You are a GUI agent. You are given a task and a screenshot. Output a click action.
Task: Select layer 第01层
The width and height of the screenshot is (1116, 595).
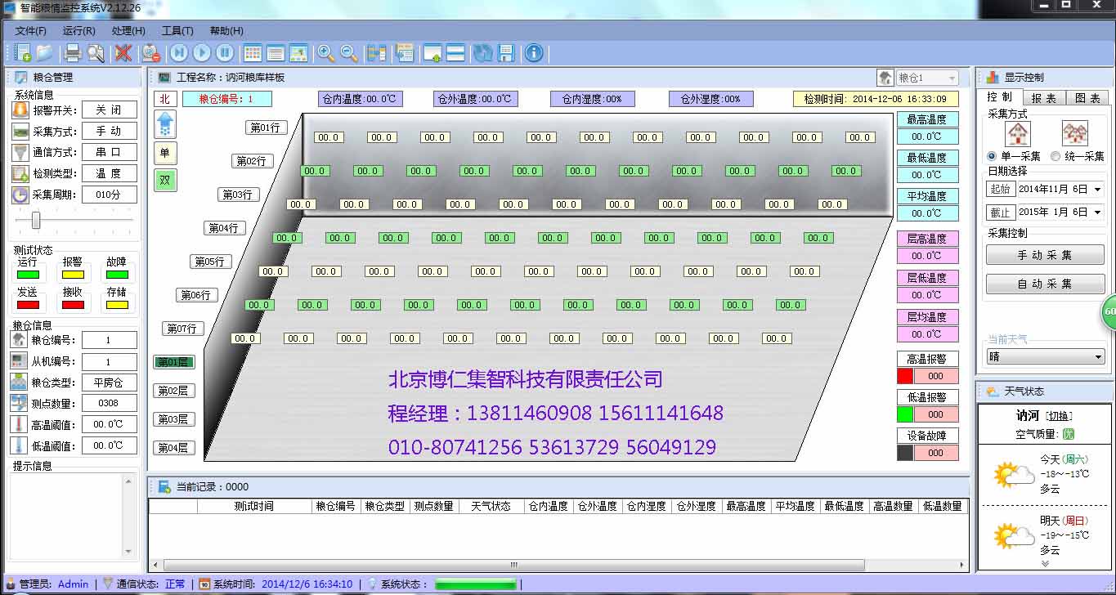point(173,362)
